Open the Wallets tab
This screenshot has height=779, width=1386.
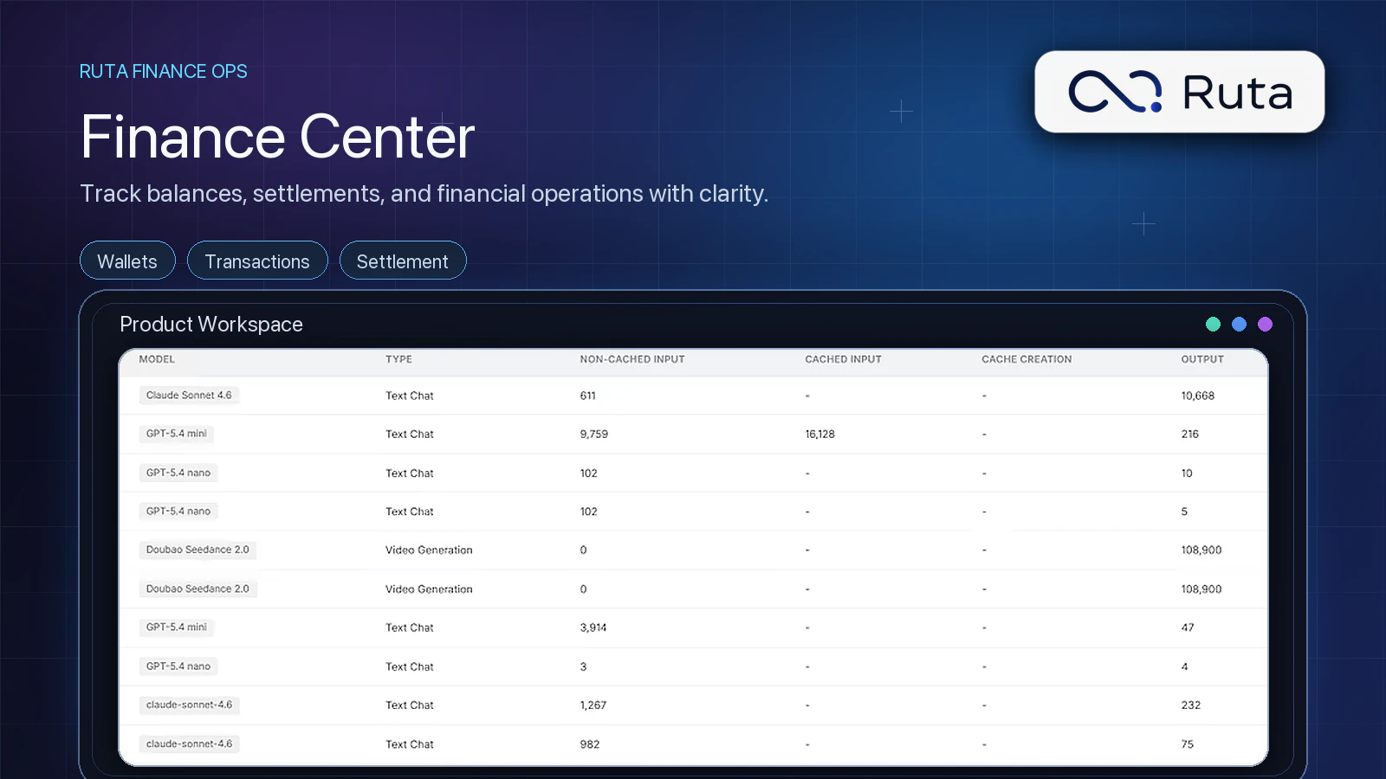(127, 261)
